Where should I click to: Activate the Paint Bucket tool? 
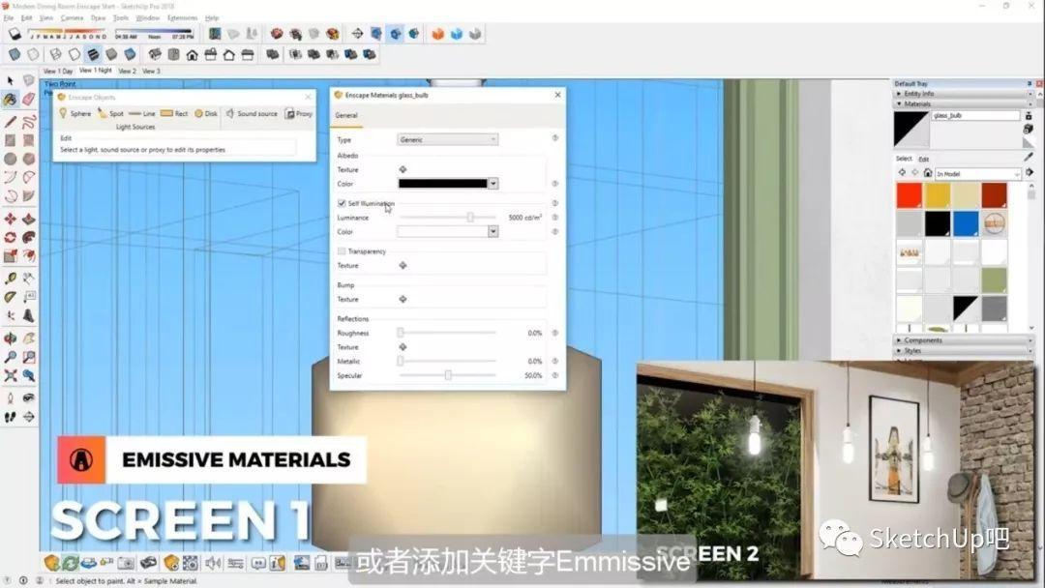(x=10, y=100)
